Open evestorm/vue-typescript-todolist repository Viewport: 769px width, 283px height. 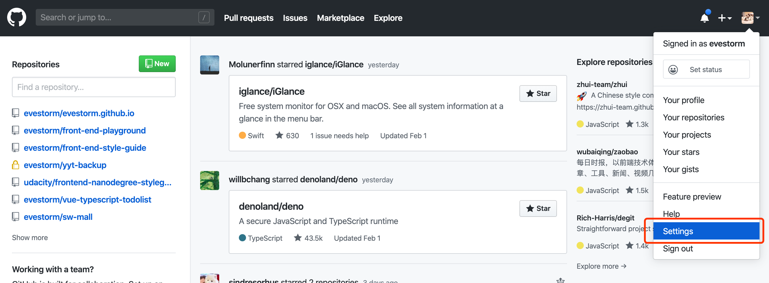coord(88,199)
